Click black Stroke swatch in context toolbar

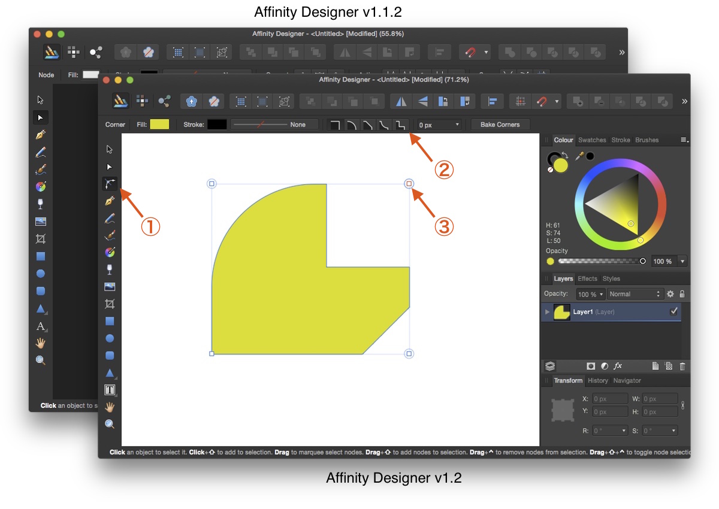point(217,125)
